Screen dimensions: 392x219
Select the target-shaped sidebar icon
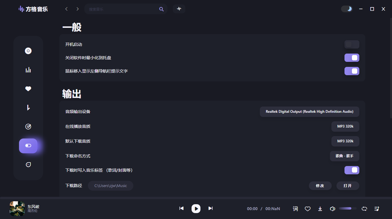pyautogui.click(x=28, y=126)
